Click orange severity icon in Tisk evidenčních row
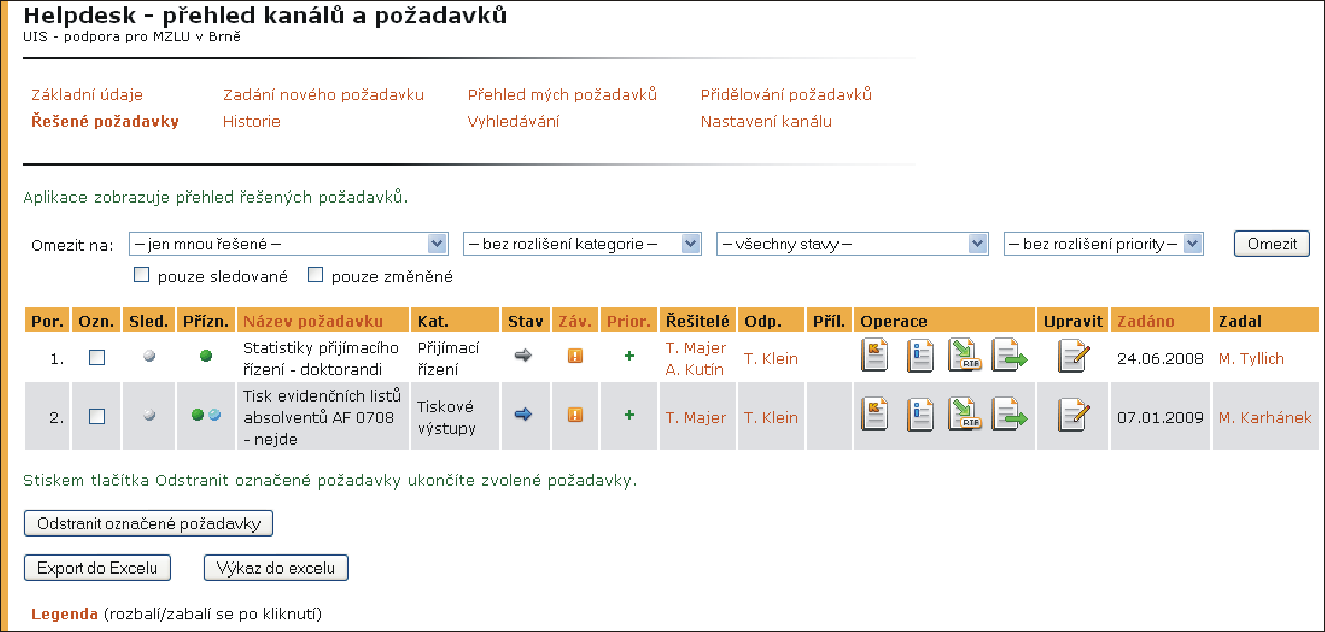 pos(575,415)
